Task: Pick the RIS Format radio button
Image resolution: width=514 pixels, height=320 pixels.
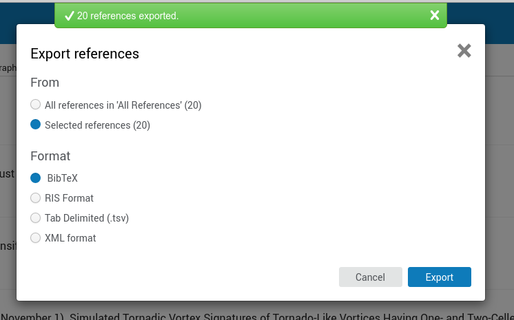Action: 35,198
